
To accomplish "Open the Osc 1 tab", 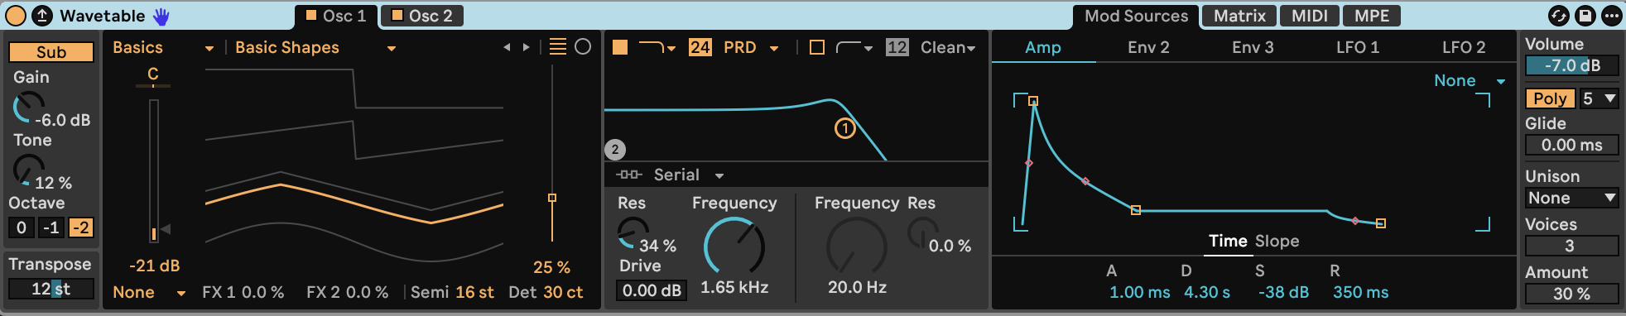I will click(x=336, y=16).
